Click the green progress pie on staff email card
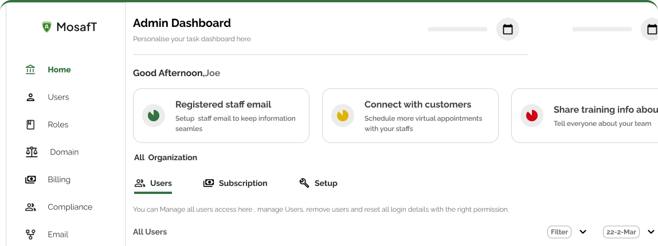This screenshot has height=246, width=658. [154, 116]
